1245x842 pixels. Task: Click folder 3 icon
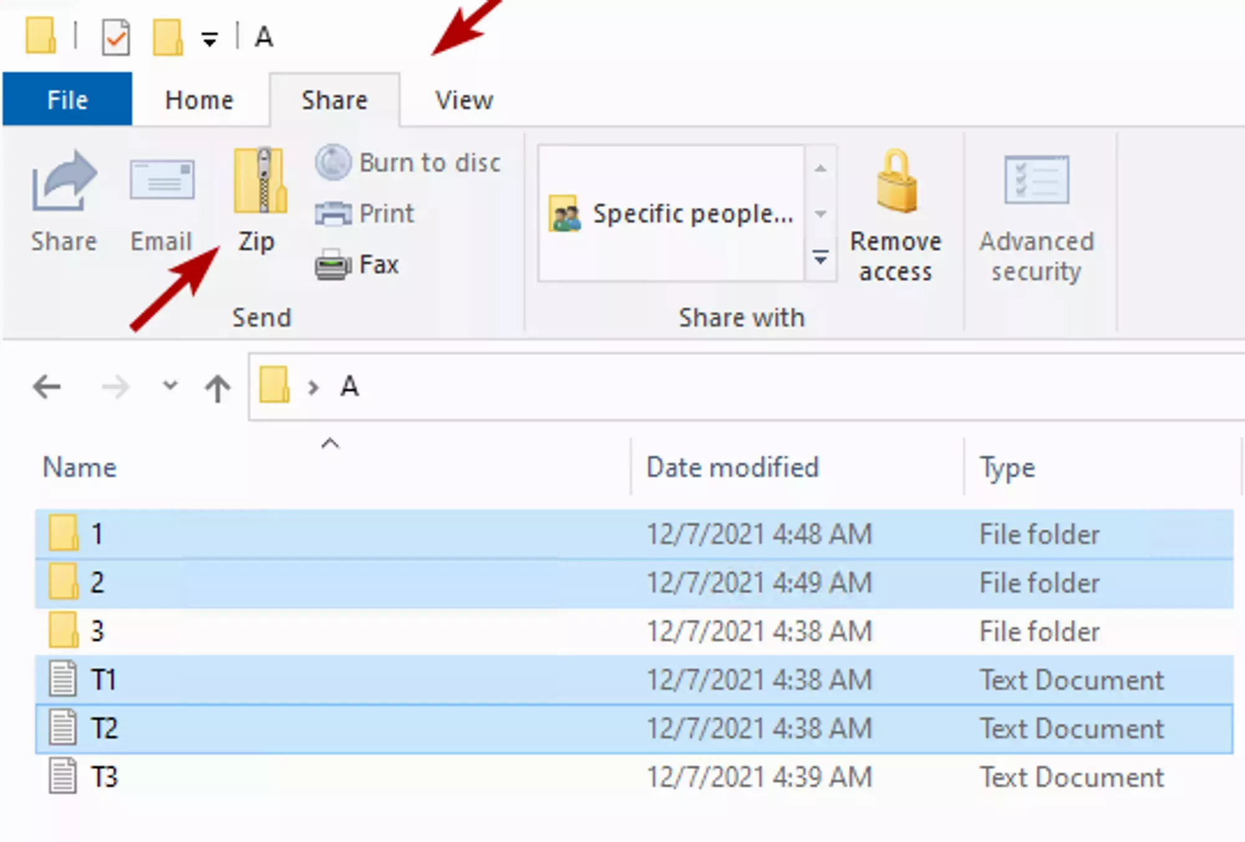pos(63,630)
